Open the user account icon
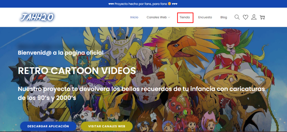The height and width of the screenshot is (132, 287). click(254, 17)
